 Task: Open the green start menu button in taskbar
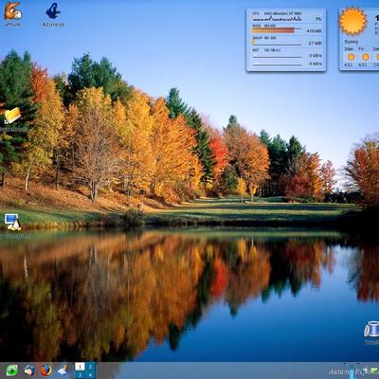[12, 370]
